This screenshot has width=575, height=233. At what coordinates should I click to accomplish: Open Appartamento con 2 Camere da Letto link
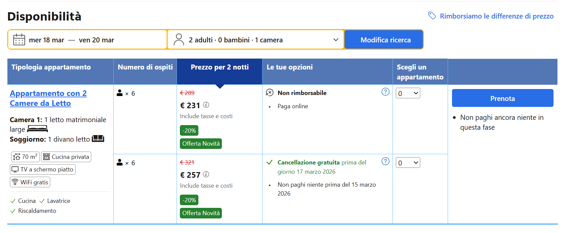(x=48, y=98)
